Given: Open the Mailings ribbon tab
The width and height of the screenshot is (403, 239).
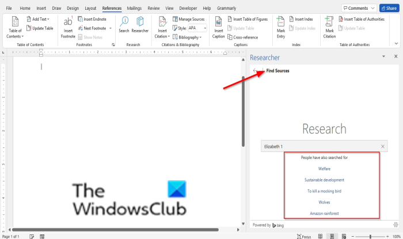Looking at the screenshot, I should (134, 8).
